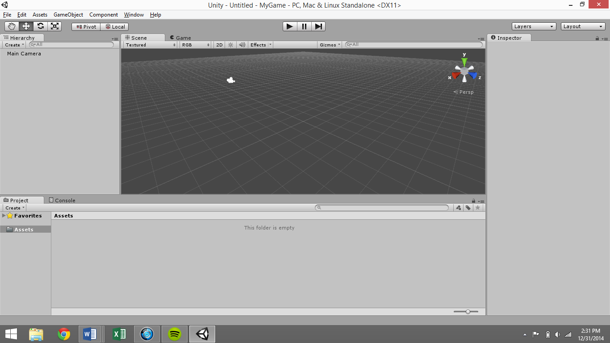Open Excel from the taskbar
The width and height of the screenshot is (610, 343).
pyautogui.click(x=119, y=334)
